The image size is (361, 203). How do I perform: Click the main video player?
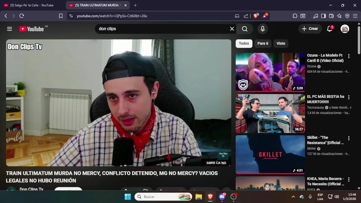coord(118,103)
